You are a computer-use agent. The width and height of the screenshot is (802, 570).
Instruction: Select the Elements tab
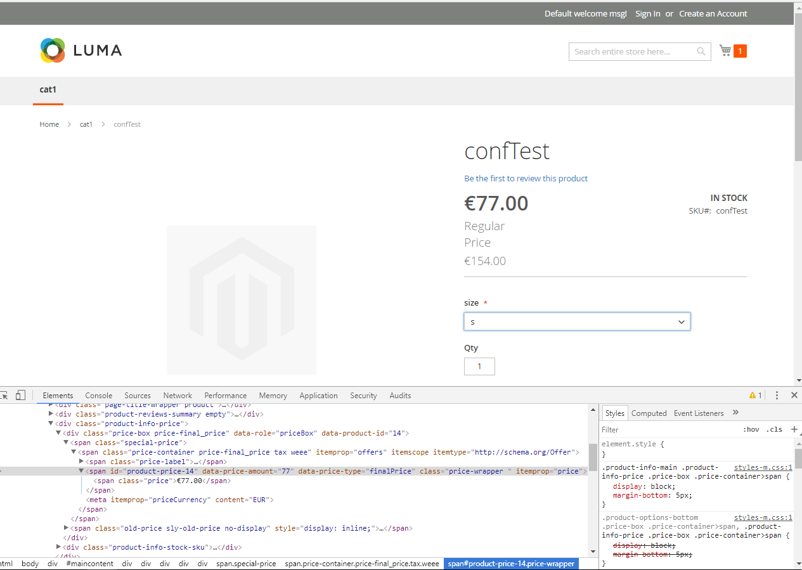click(58, 395)
